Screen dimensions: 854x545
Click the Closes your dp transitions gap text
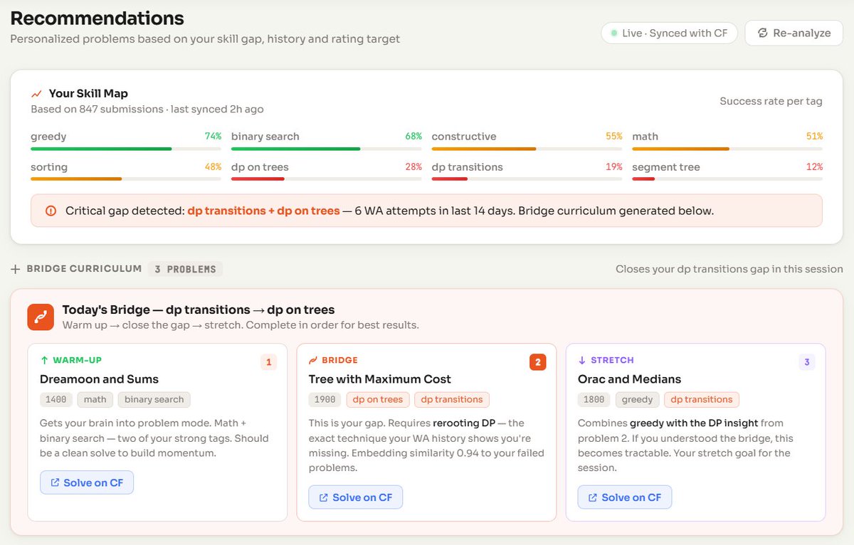point(729,269)
